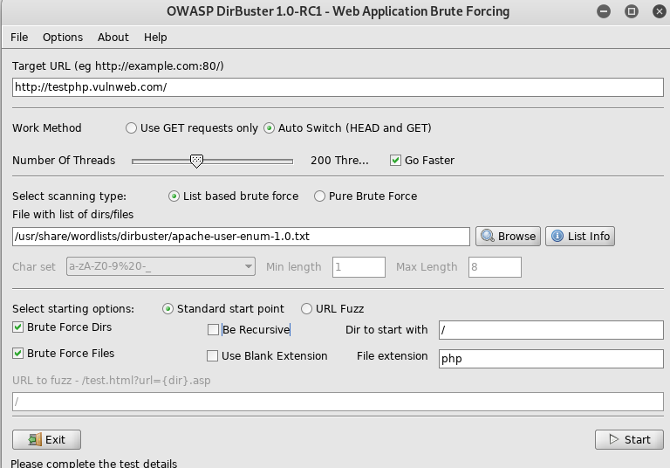Click the Min length field
The width and height of the screenshot is (670, 468).
[359, 267]
